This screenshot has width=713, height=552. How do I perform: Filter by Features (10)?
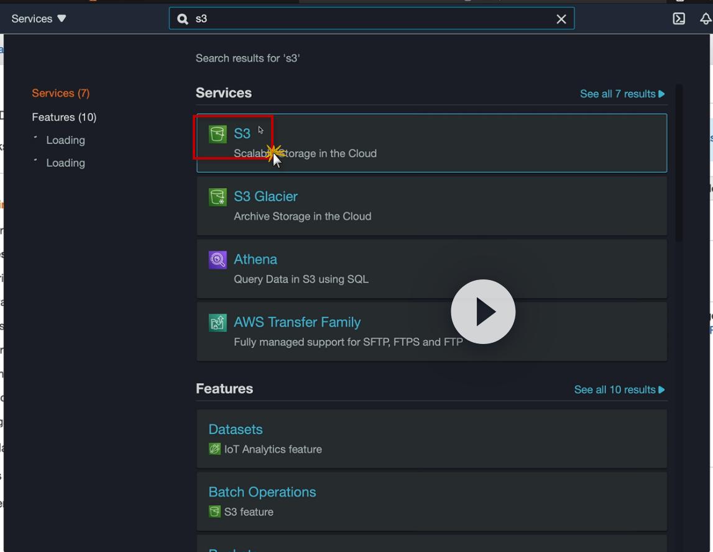64,117
